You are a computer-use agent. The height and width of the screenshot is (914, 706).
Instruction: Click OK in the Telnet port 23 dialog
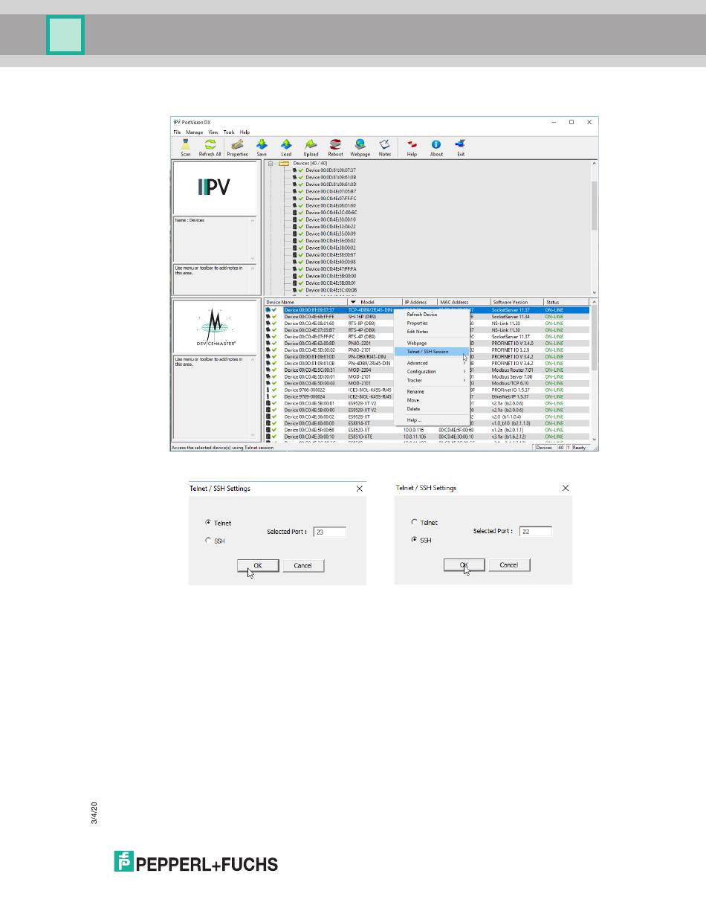tap(258, 566)
